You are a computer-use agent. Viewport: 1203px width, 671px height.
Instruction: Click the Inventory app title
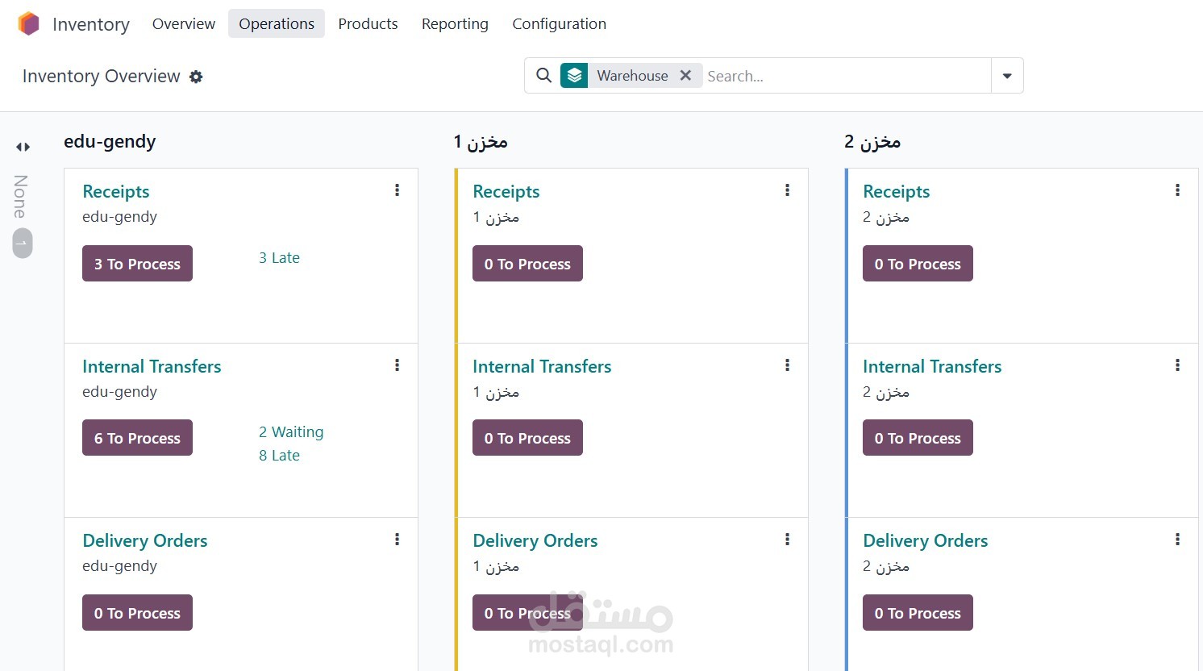[x=91, y=24]
